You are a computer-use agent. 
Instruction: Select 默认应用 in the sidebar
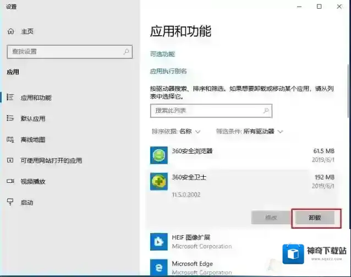[x=32, y=118]
